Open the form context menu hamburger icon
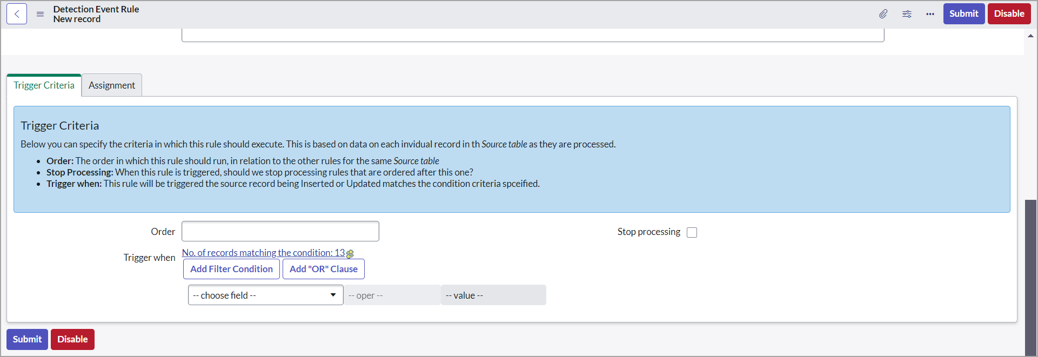Screen dimensions: 1038x357 tap(40, 14)
